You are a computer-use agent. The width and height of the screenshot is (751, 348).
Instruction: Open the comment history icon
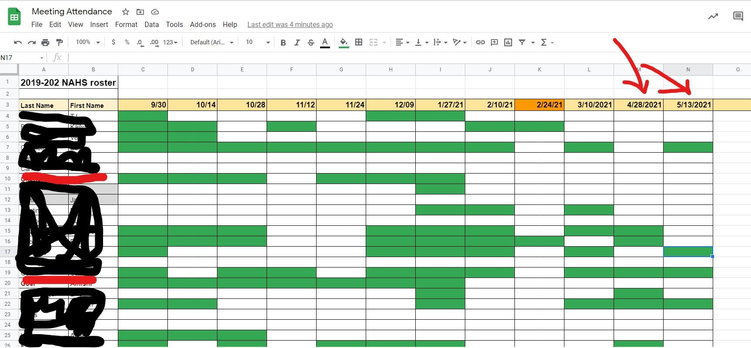(x=738, y=17)
